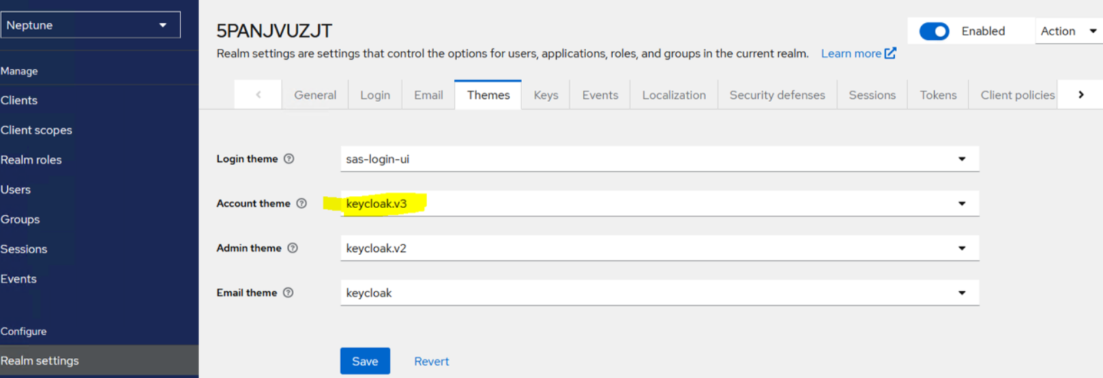Navigate to Client scopes in the sidebar

click(37, 130)
